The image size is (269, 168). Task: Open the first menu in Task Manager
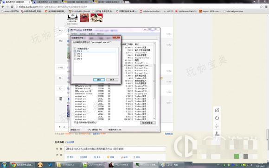pos(74,34)
